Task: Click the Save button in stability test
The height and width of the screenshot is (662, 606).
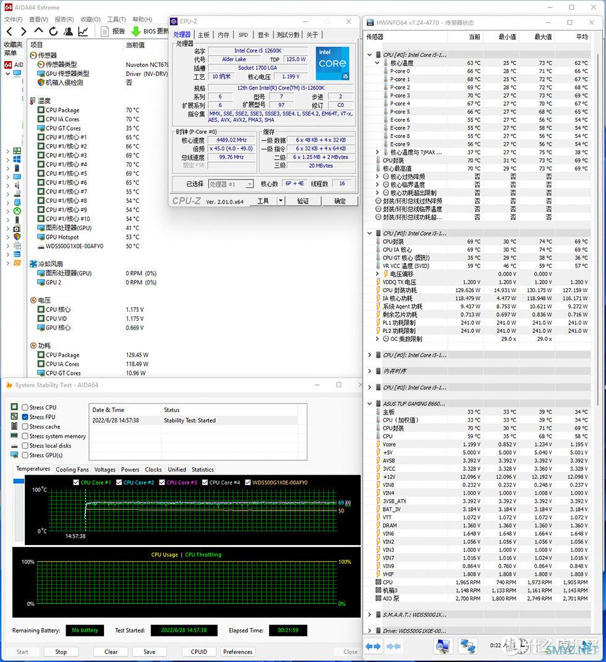Action: click(150, 652)
